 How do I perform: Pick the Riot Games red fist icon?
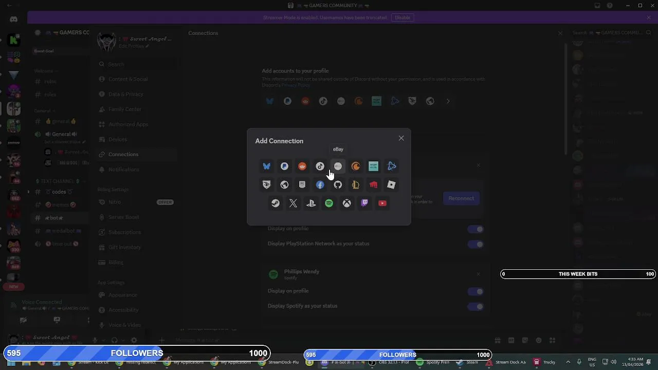[x=373, y=184]
